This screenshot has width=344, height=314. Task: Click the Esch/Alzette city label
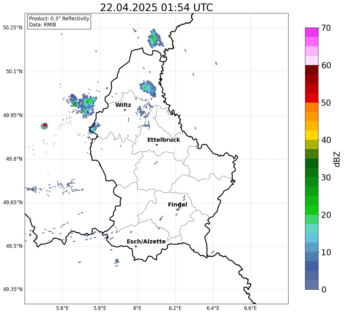pos(146,242)
